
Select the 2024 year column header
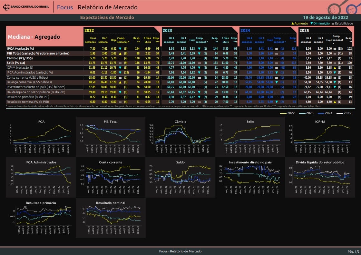point(245,31)
